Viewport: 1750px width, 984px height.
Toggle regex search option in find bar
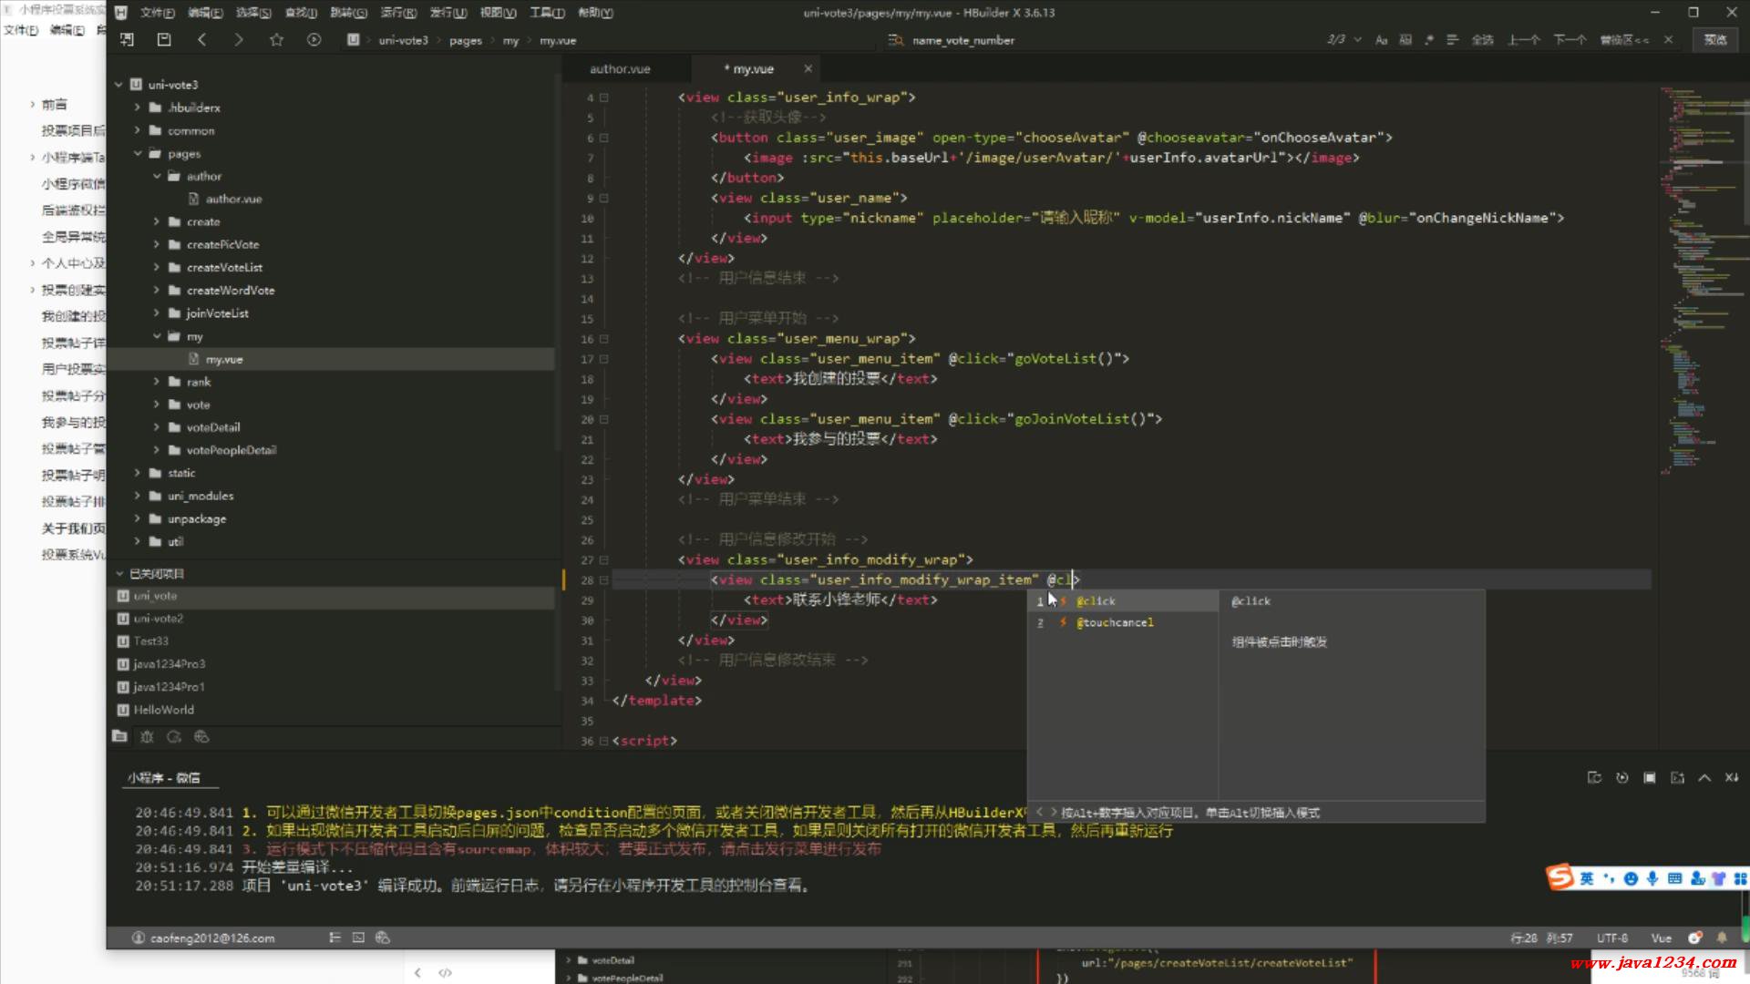pyautogui.click(x=1428, y=39)
